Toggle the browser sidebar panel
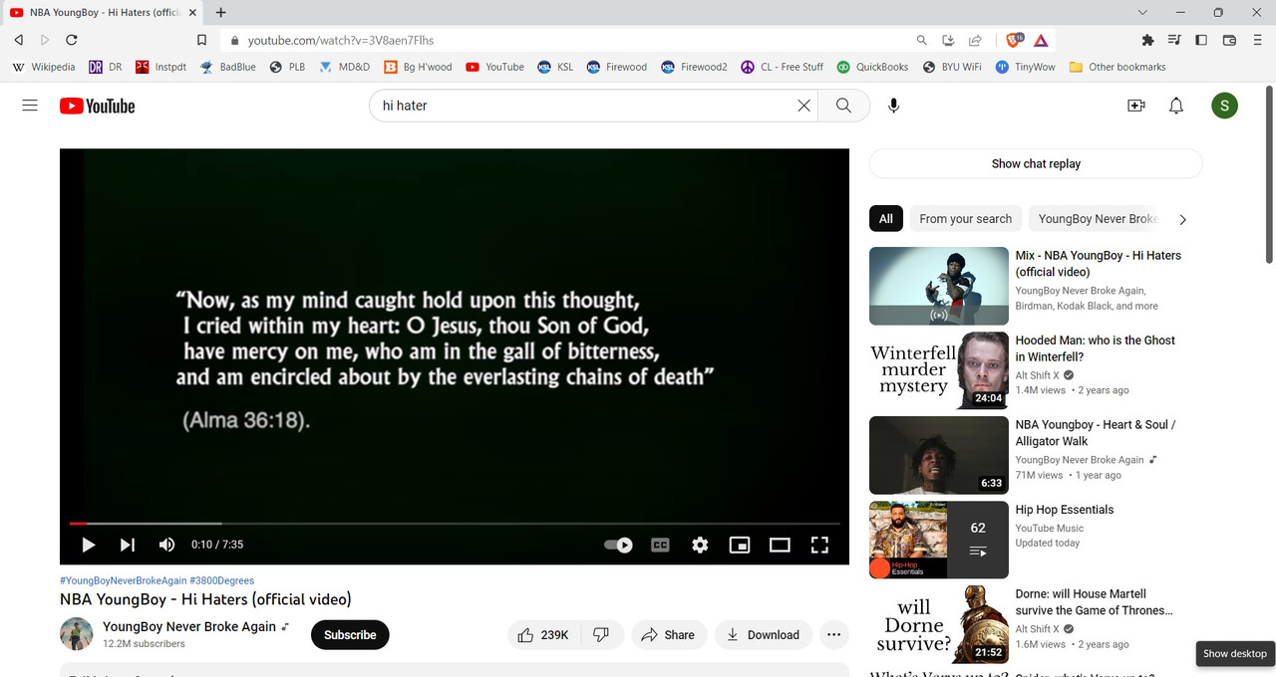 pyautogui.click(x=1201, y=40)
